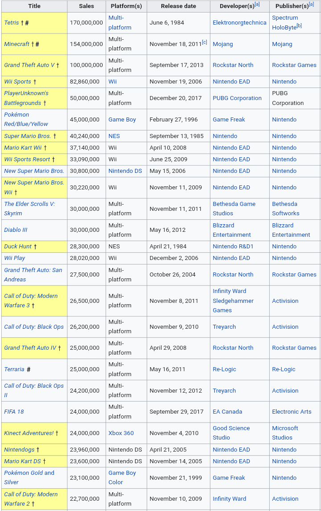Click the Grand Theft Auto V link
Image resolution: width=321 pixels, height=511 pixels.
29,65
